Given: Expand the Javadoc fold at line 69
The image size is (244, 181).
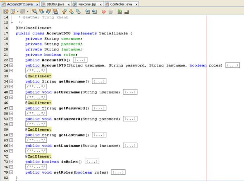Looking at the screenshot, I should tap(11, 151).
